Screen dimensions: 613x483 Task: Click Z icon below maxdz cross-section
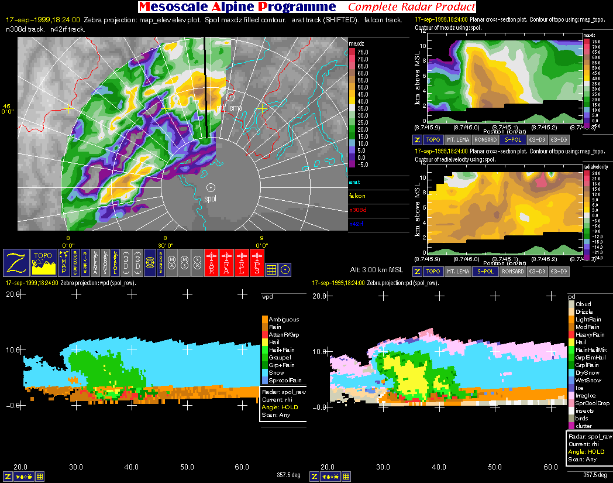point(417,140)
